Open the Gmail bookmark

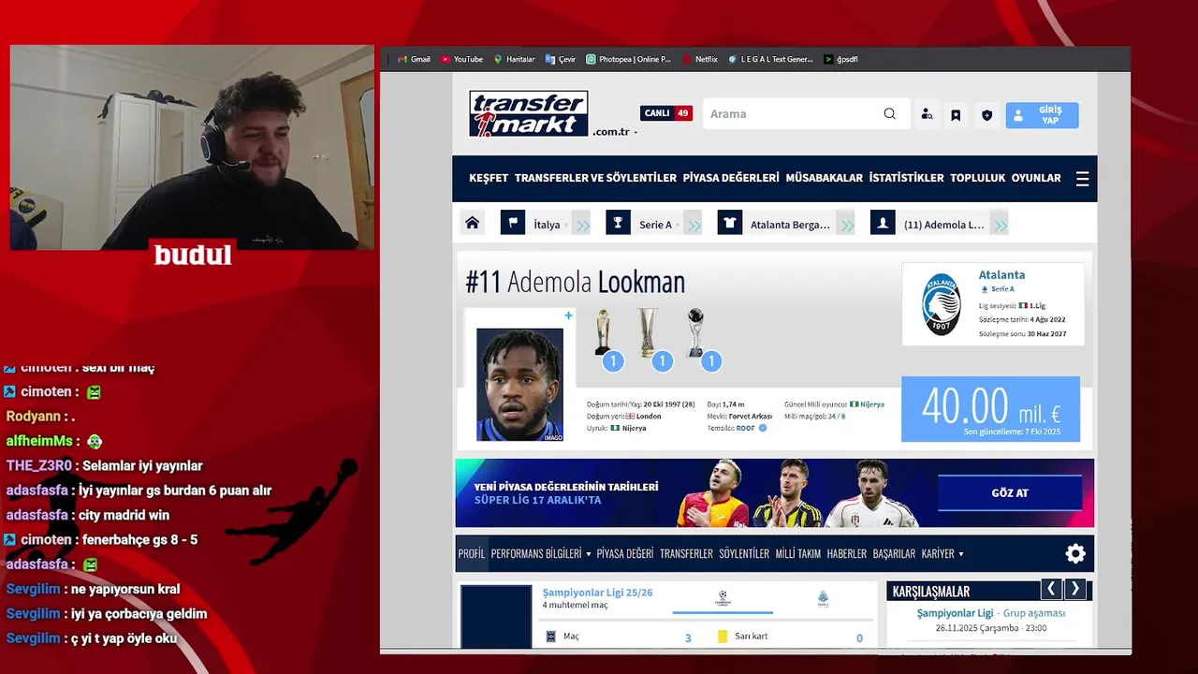414,59
